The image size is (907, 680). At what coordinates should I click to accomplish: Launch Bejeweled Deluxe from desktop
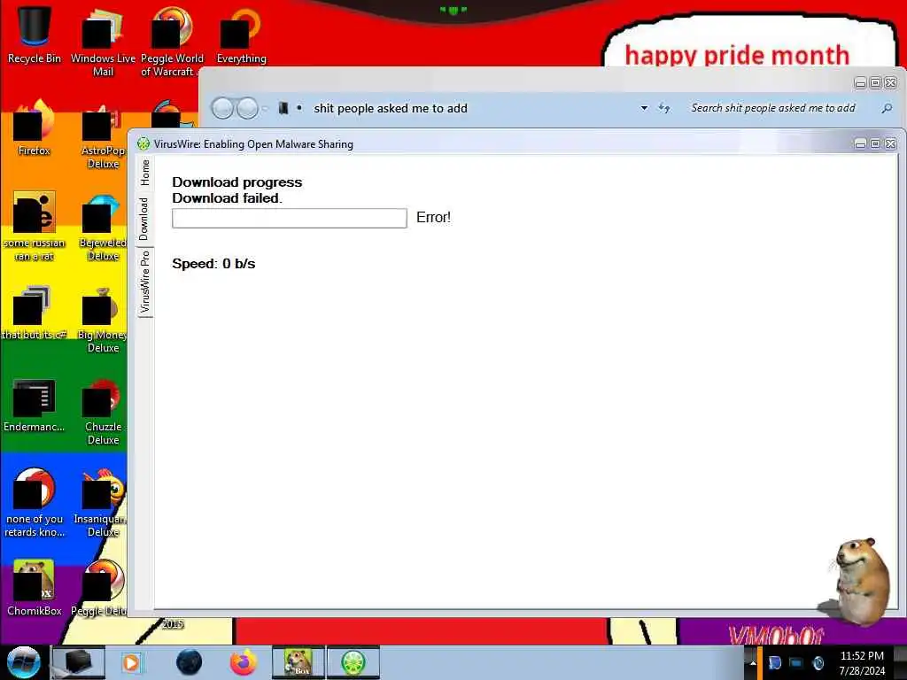coord(103,226)
